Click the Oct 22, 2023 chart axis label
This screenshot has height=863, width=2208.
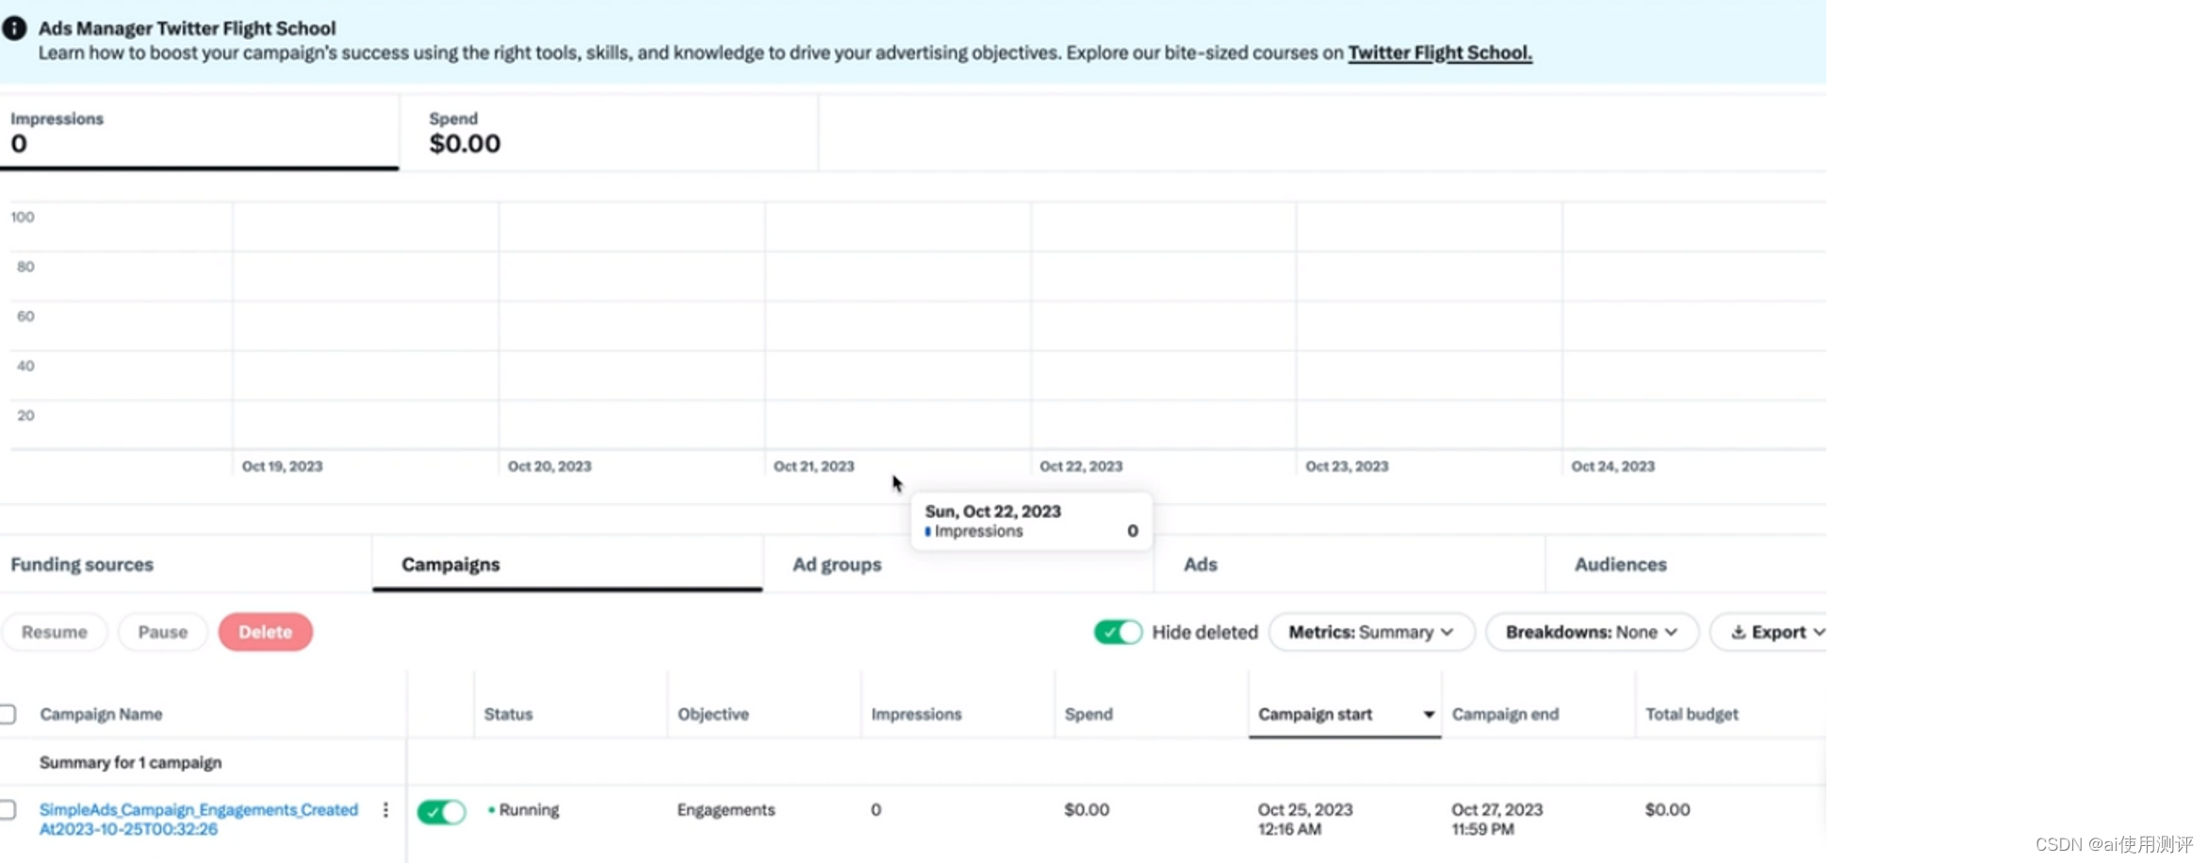coord(1081,466)
